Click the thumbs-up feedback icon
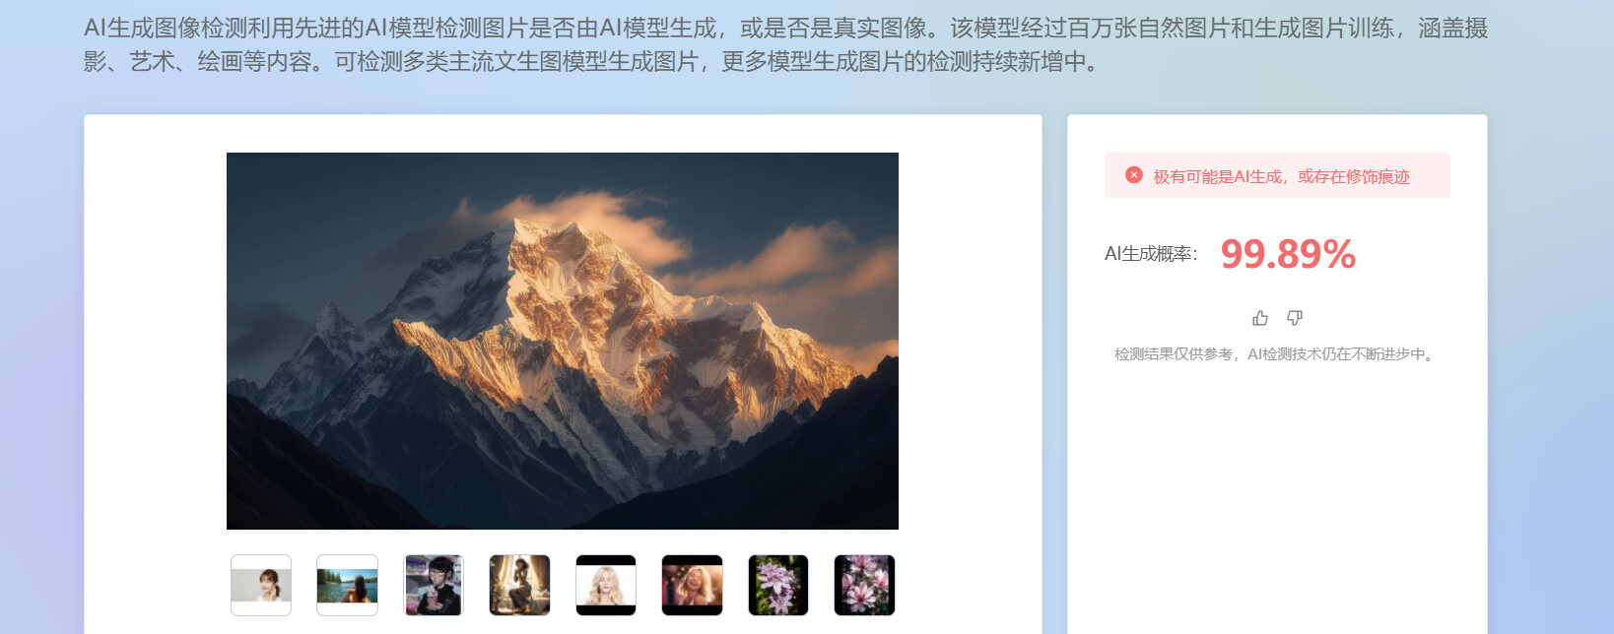Viewport: 1614px width, 634px height. pos(1259,318)
